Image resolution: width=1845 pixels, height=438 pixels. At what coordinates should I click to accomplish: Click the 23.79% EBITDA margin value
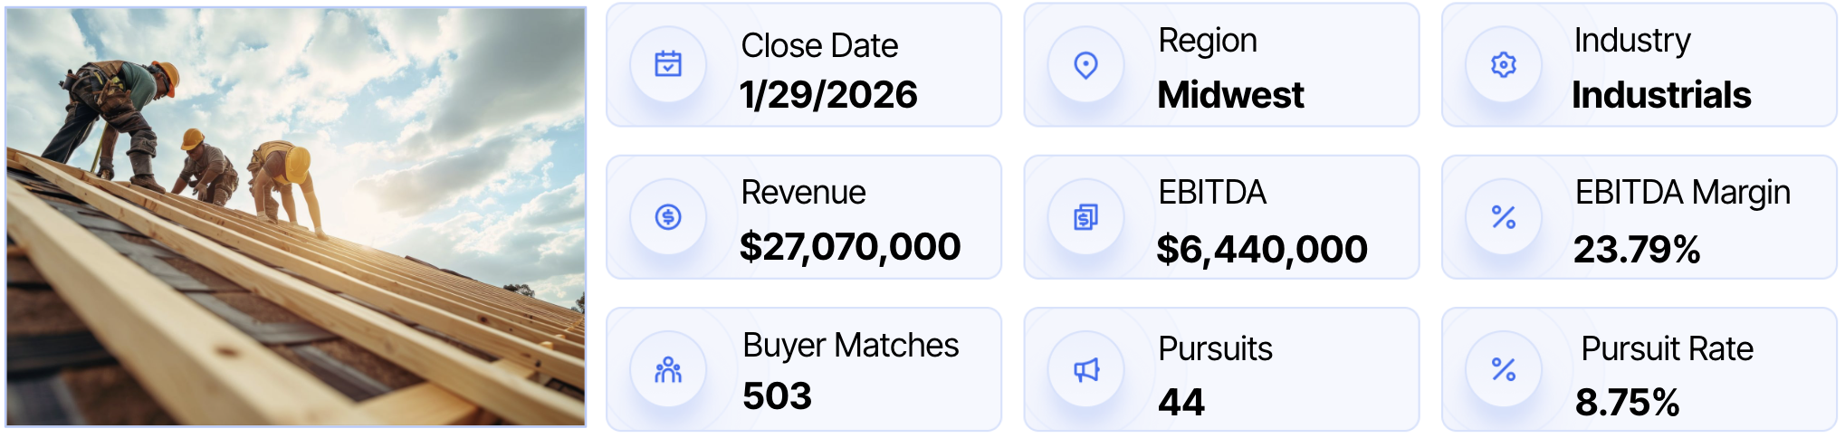1637,250
